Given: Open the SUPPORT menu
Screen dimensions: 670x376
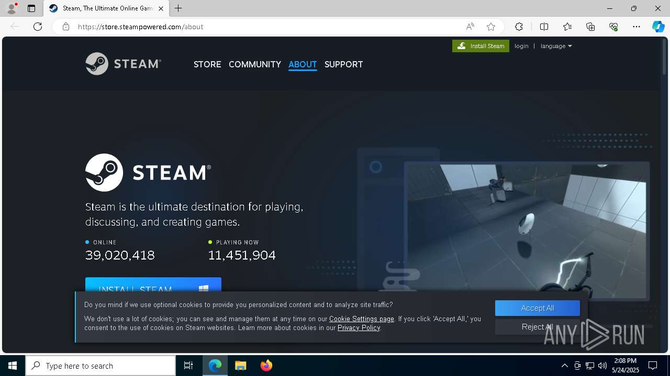Looking at the screenshot, I should click(343, 64).
